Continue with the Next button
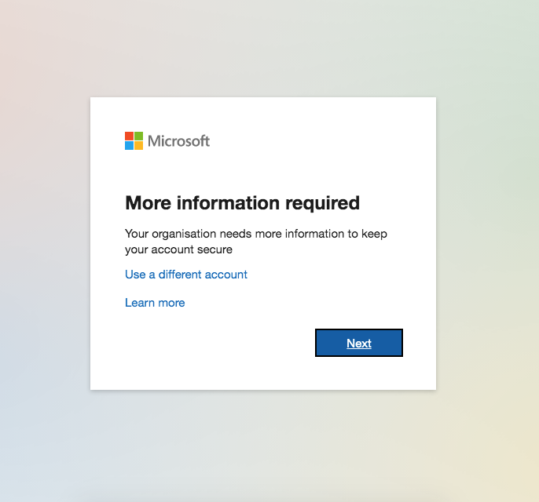 (x=359, y=343)
